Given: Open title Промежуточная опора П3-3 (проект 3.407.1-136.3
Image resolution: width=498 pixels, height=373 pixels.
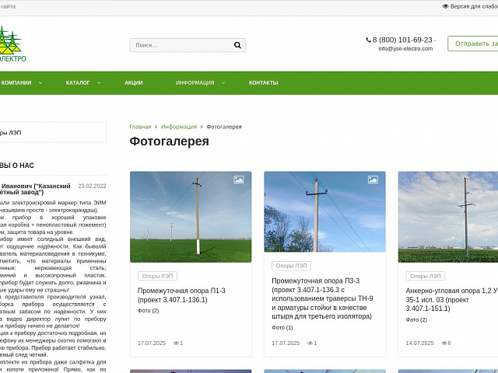Looking at the screenshot, I should coord(322,298).
